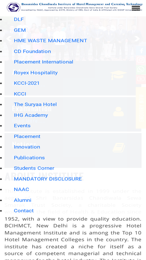
Task: Click the Alumni menu link
Action: coord(23,200)
